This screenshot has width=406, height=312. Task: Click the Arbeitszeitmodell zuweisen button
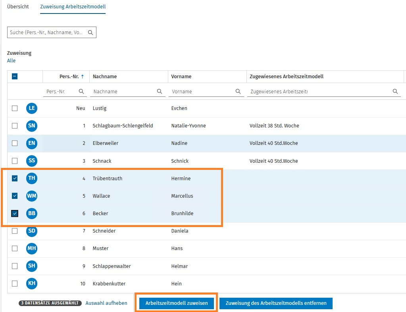177,303
